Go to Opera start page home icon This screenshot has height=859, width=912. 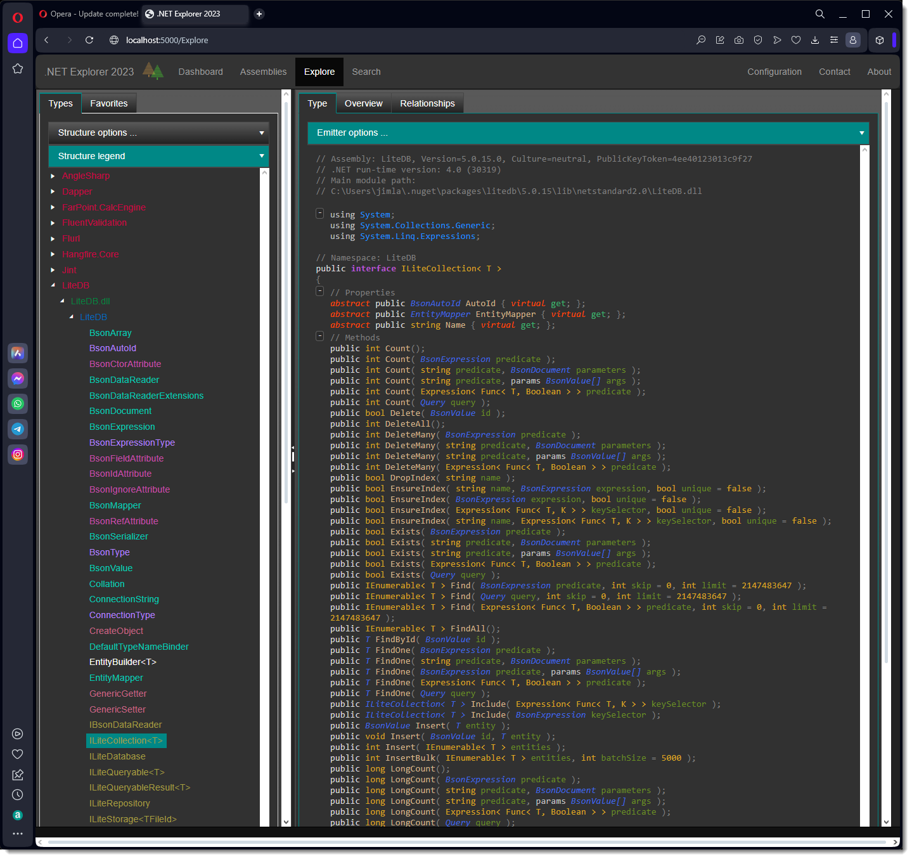click(18, 43)
